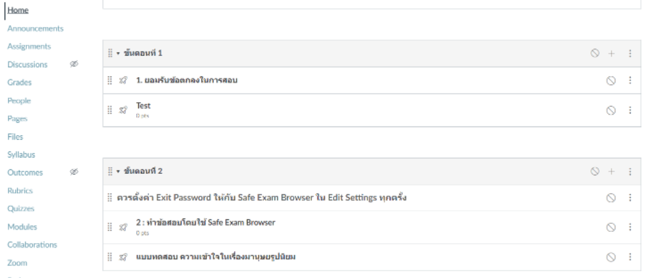This screenshot has width=649, height=278.
Task: Click the drag handle of the แบบทดสอบ item
Action: click(109, 257)
